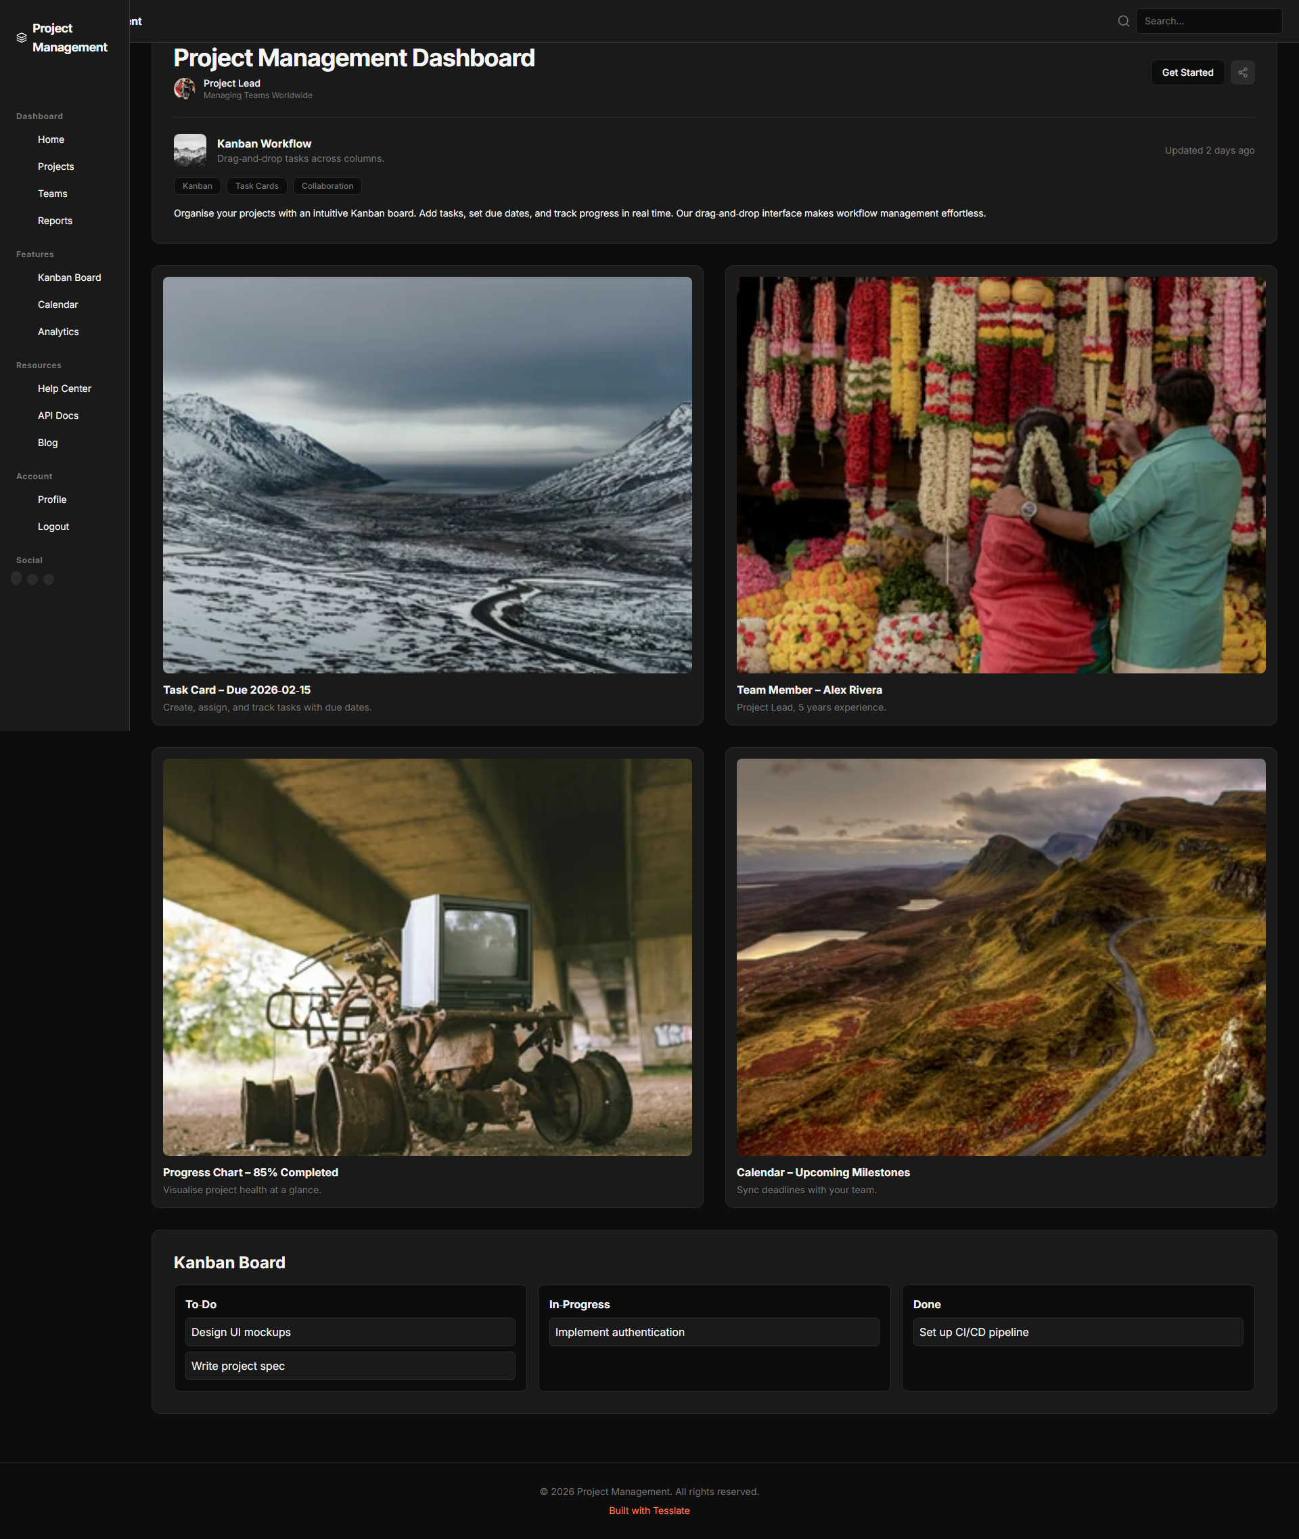
Task: Open the Kanban Board sidebar item
Action: (x=69, y=277)
